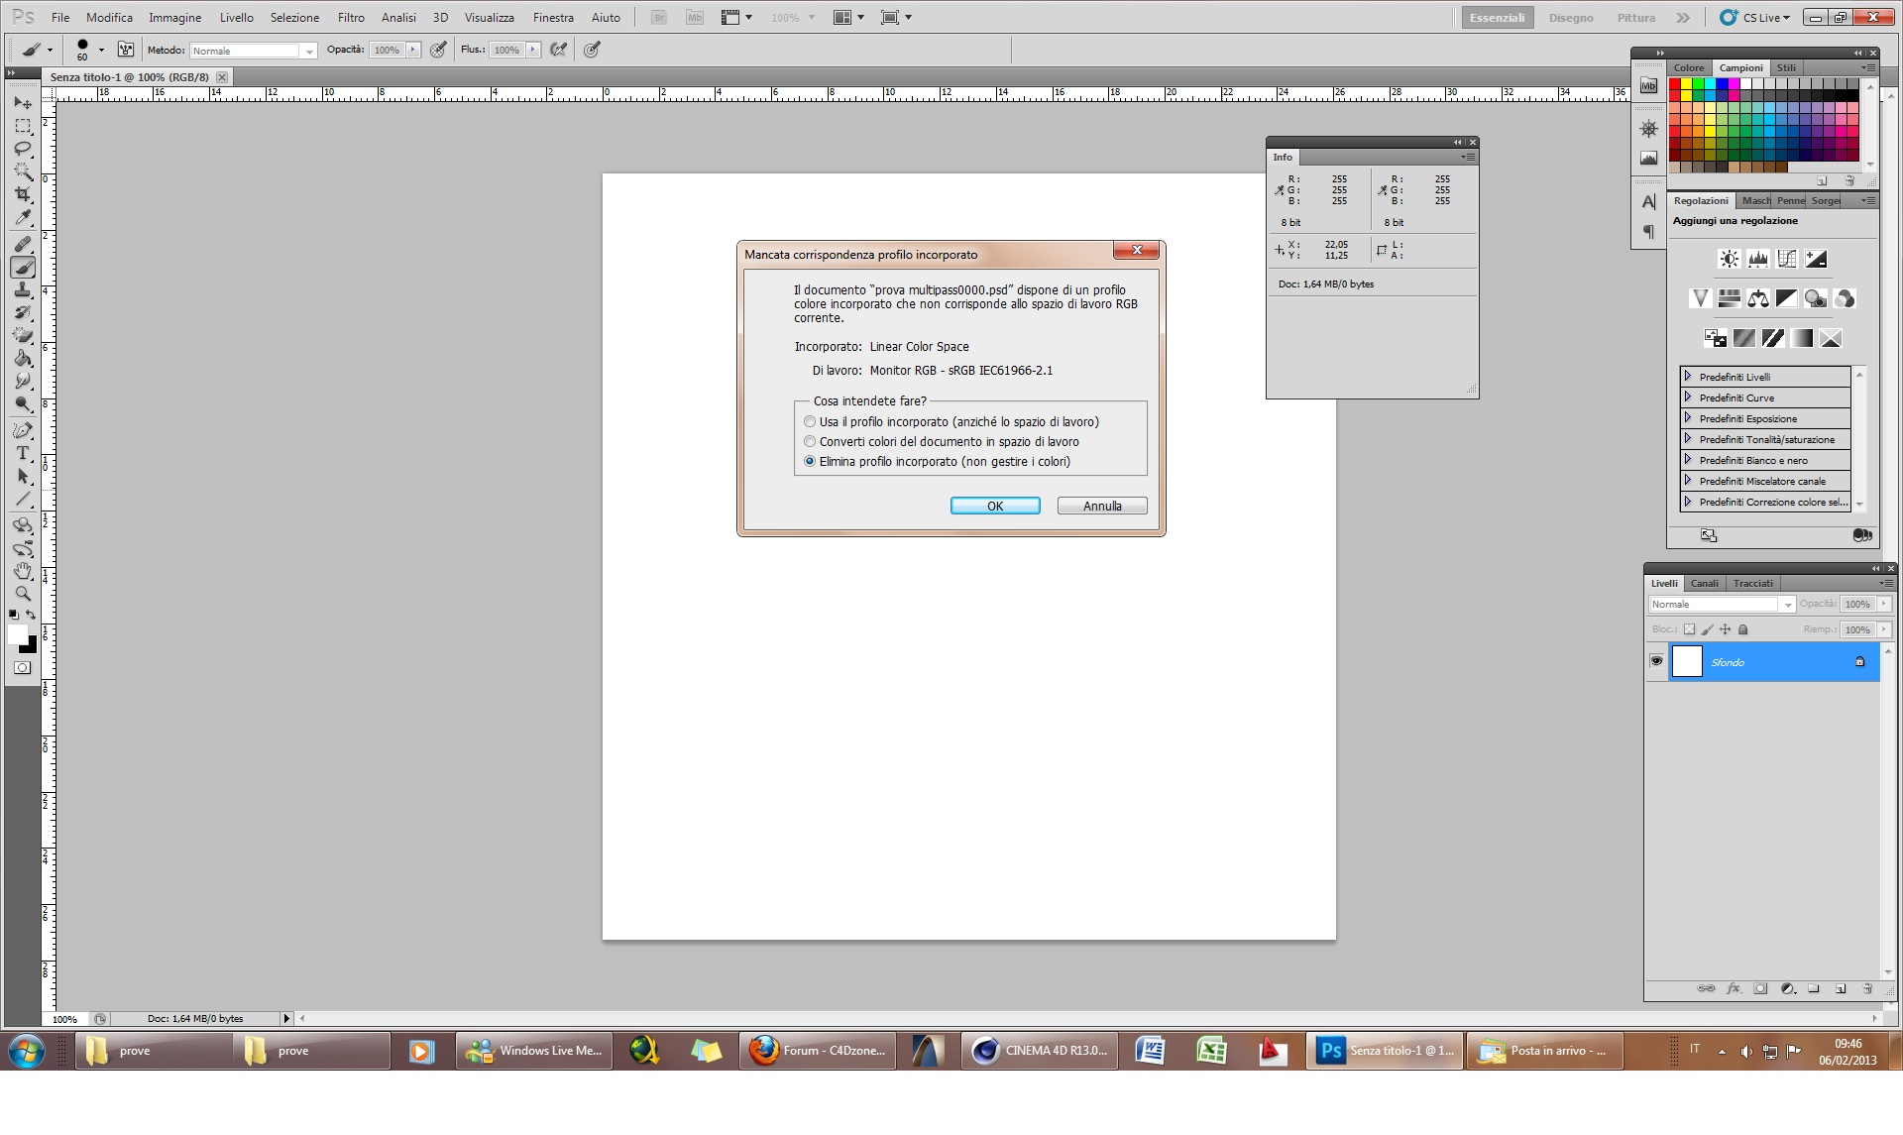
Task: Open the Metodo blending mode dropdown
Action: [x=253, y=51]
